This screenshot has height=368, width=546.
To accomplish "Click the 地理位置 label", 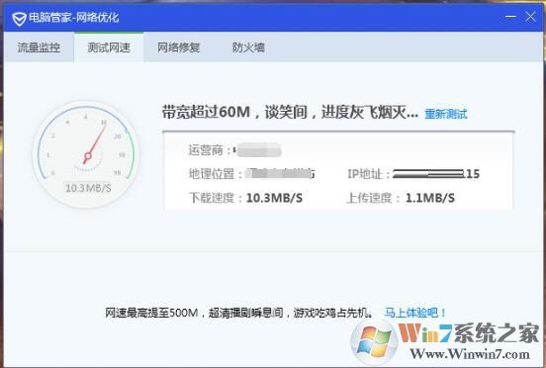I will pyautogui.click(x=215, y=174).
